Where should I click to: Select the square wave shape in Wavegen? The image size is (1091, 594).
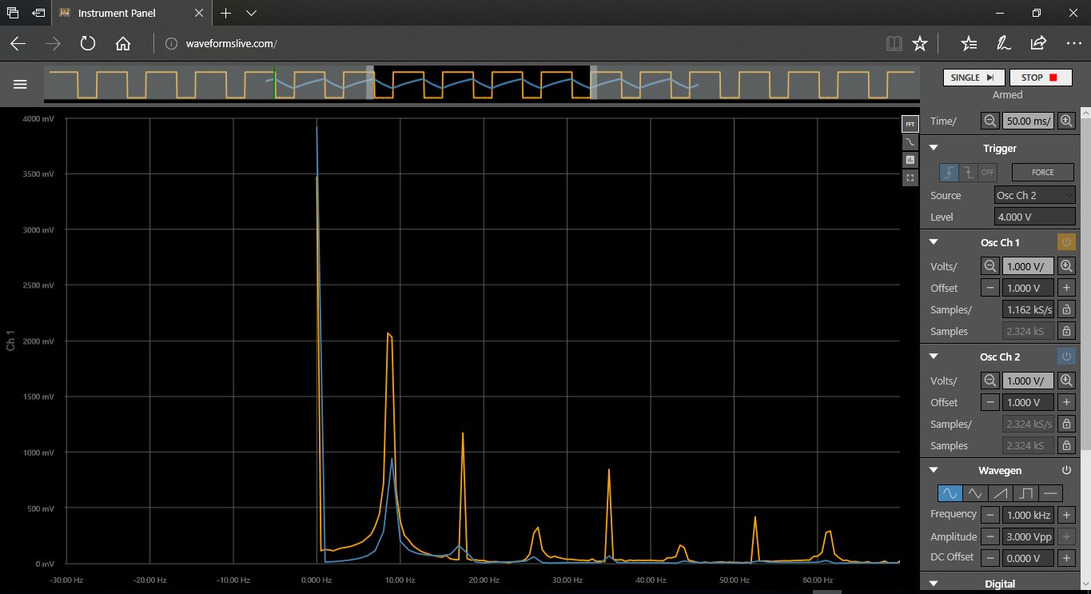(1025, 493)
